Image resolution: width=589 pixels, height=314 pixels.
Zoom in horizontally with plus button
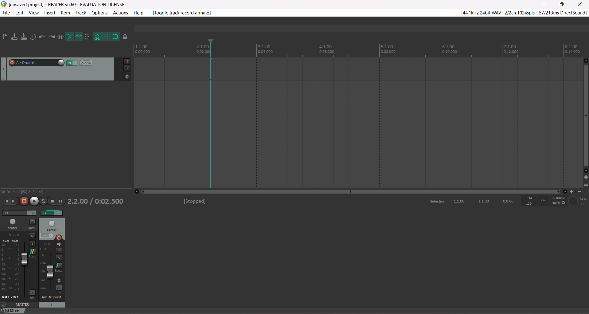[x=572, y=191]
